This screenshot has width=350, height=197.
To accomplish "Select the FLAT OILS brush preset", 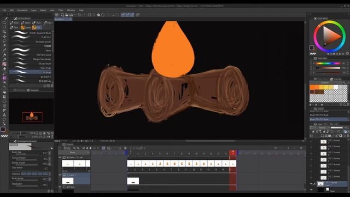I will tap(31, 37).
